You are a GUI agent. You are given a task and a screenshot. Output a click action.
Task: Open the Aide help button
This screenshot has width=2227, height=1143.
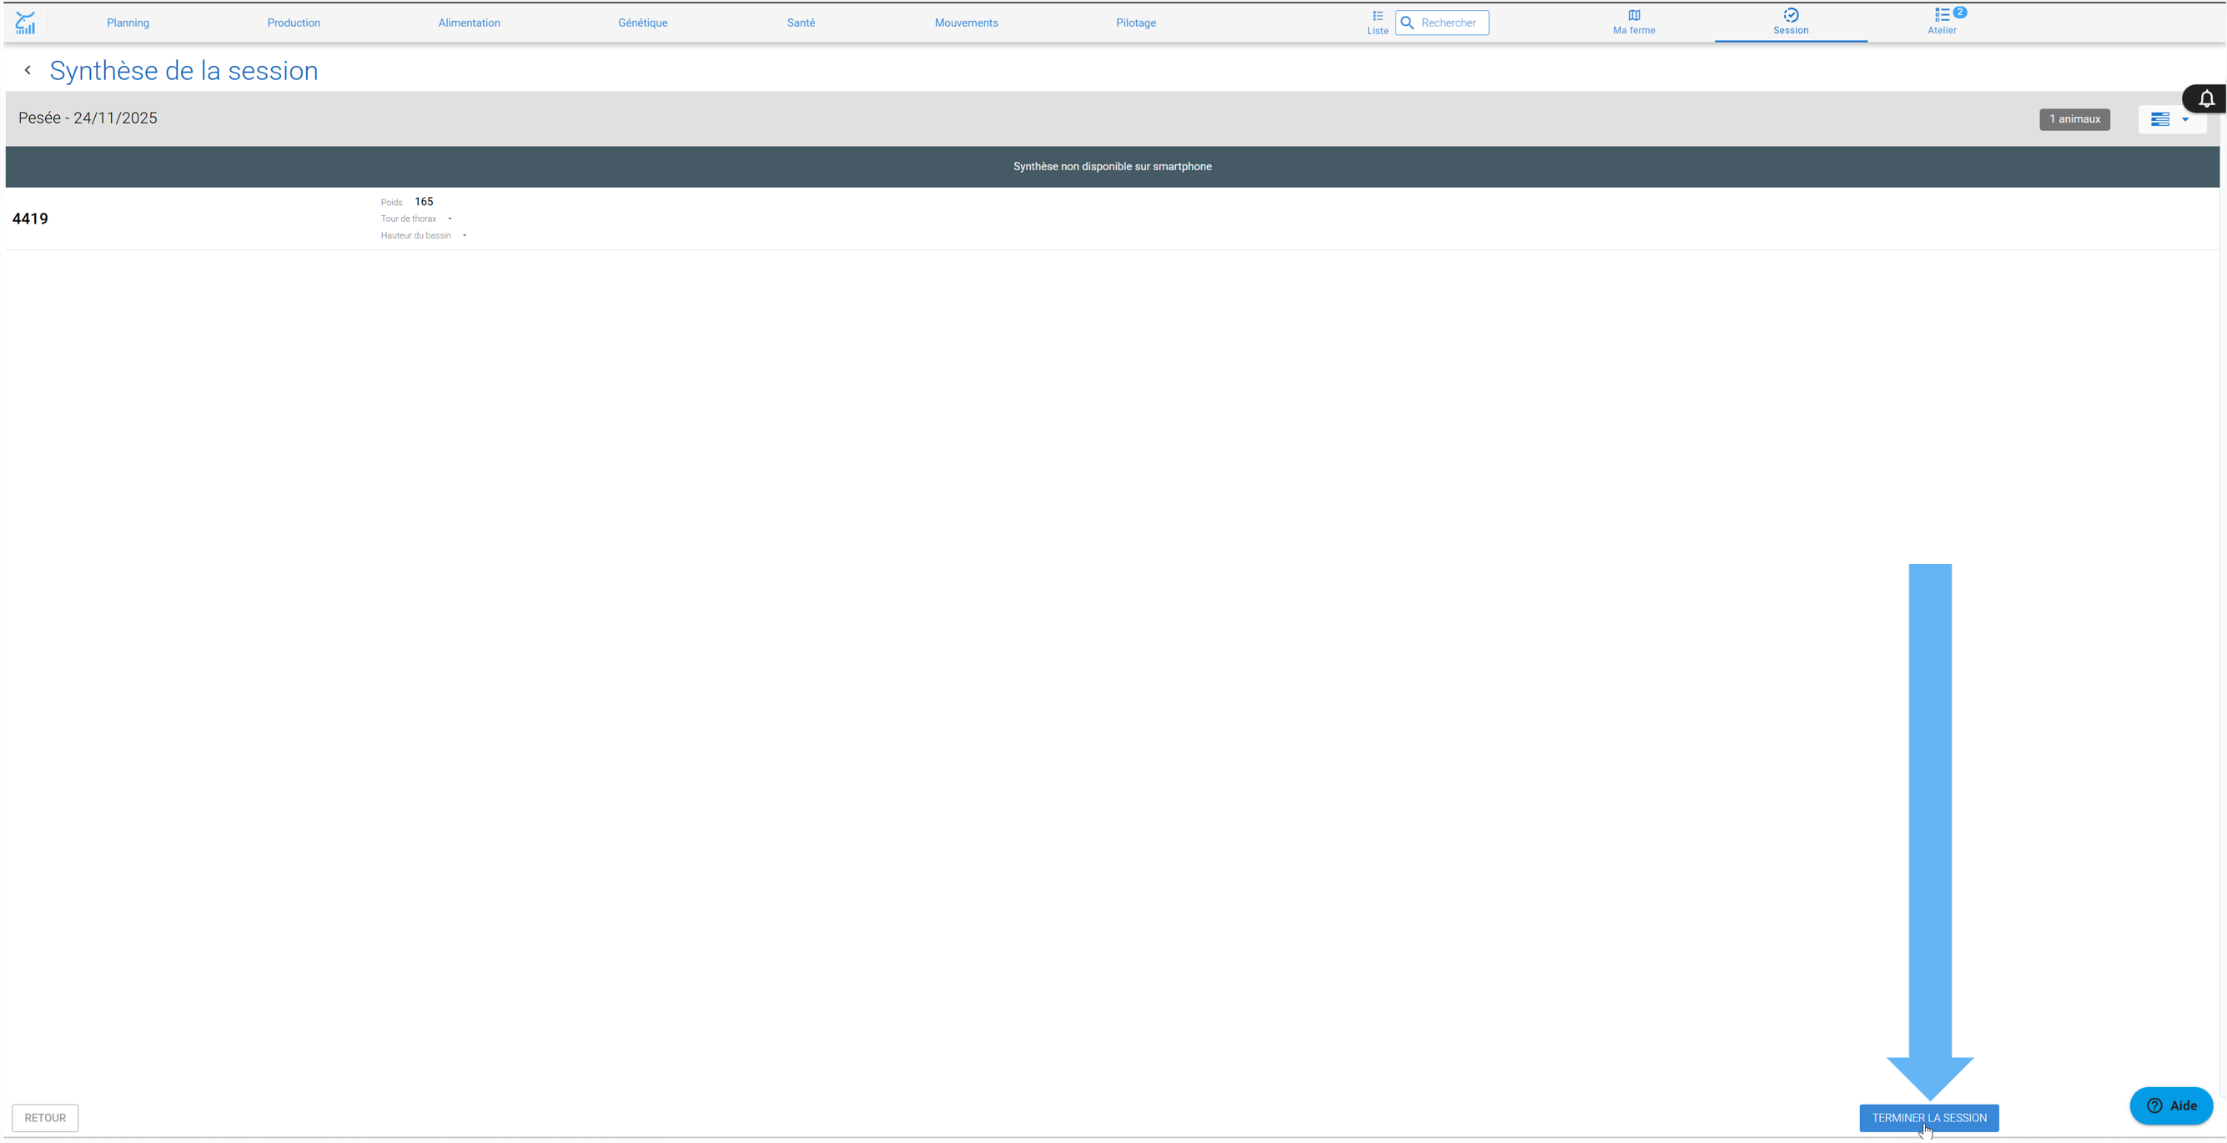pos(2171,1105)
